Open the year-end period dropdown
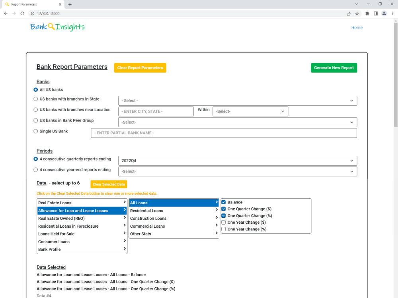The height and width of the screenshot is (298, 398). 238,171
